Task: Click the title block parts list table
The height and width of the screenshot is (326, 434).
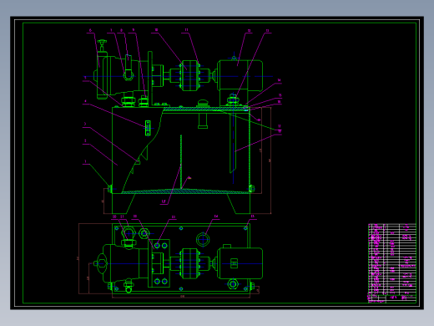Action: (x=392, y=263)
